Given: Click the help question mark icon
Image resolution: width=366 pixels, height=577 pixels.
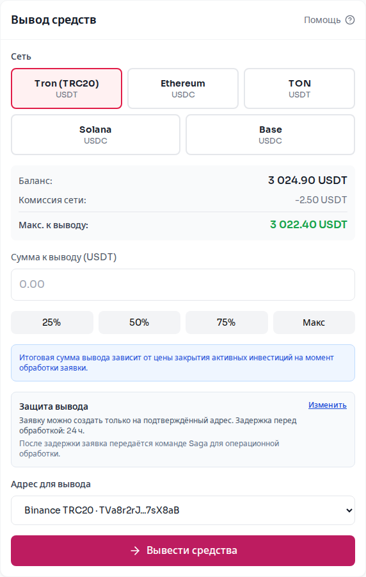Looking at the screenshot, I should pyautogui.click(x=350, y=20).
